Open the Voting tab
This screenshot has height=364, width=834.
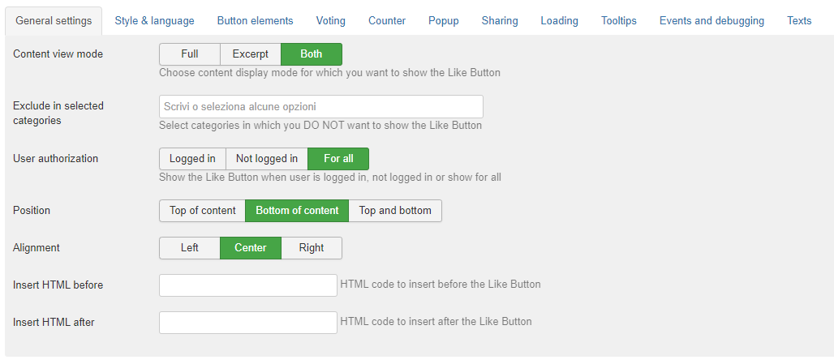pos(330,21)
